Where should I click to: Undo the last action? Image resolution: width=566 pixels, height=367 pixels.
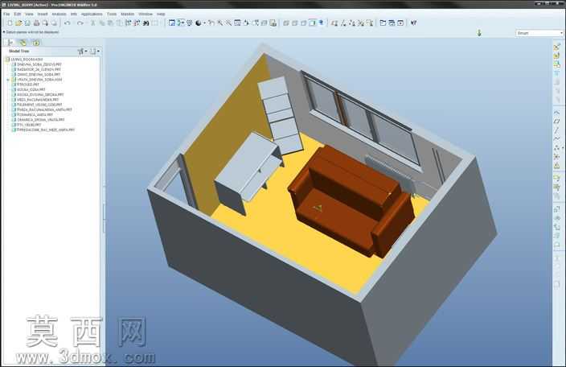pyautogui.click(x=68, y=23)
